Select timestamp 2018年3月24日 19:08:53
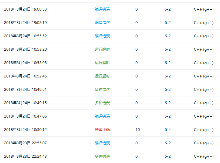The height and width of the screenshot is (163, 220). pos(25,9)
